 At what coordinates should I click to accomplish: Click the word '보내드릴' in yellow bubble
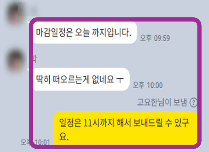(148, 122)
